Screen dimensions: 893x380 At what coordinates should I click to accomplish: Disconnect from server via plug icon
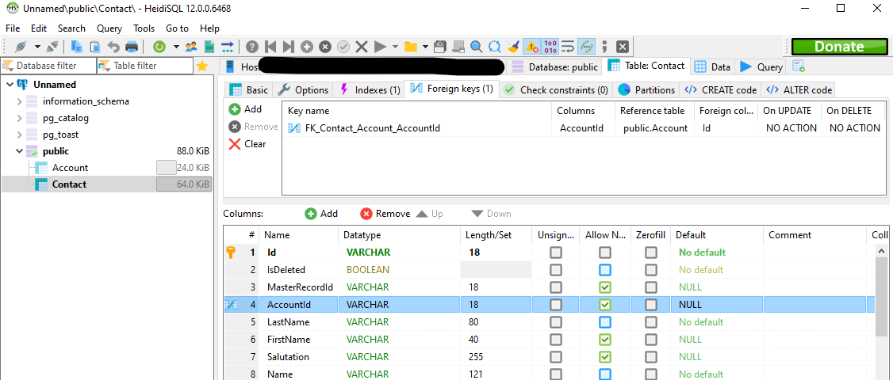pyautogui.click(x=52, y=46)
